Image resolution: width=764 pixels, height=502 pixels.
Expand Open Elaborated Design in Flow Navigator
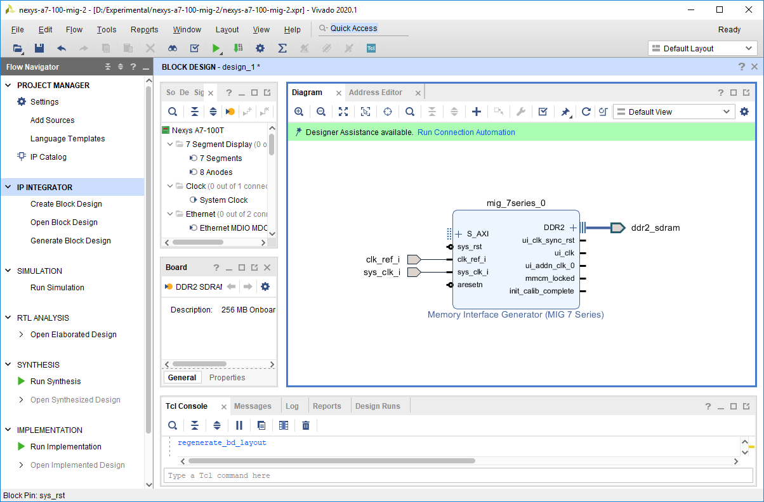[x=22, y=335]
